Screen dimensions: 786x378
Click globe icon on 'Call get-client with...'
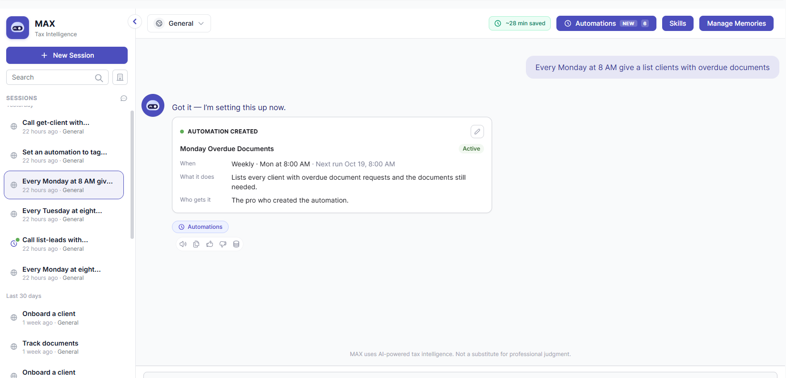(x=14, y=126)
